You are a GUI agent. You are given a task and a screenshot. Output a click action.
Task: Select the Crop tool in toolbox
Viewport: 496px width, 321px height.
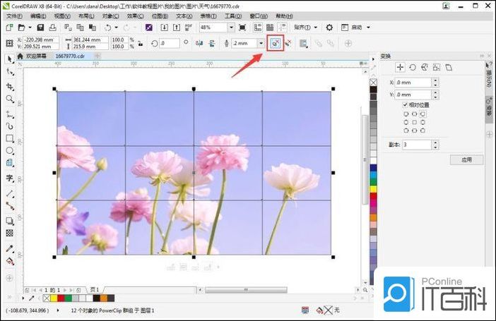click(10, 86)
